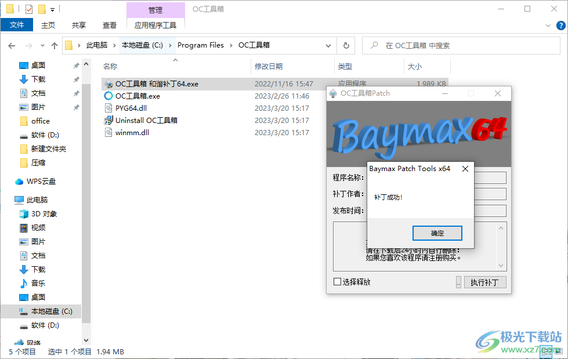Select 本地磁盘 (C:) drive in tree
568x359 pixels.
52,311
